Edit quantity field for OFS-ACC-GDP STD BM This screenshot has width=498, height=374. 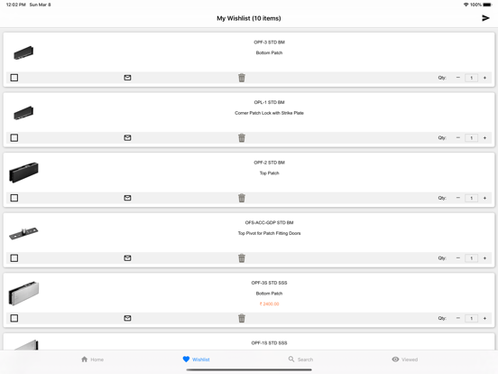click(x=471, y=258)
